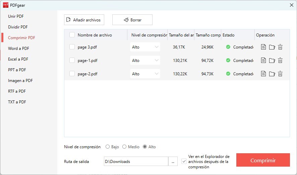The height and width of the screenshot is (175, 297).
Task: Check the box for page-2.pdf
Action: pyautogui.click(x=72, y=74)
